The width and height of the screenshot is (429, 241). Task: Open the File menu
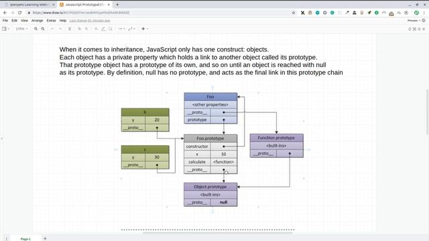click(5, 21)
